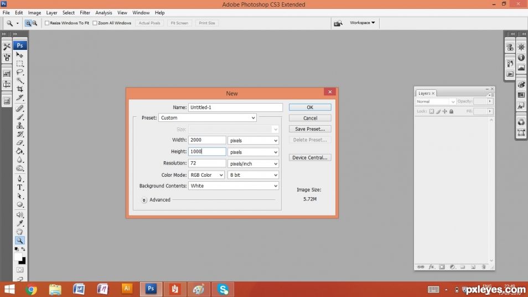528x297 pixels.
Task: Click the foreground color swatch
Action: (18, 257)
